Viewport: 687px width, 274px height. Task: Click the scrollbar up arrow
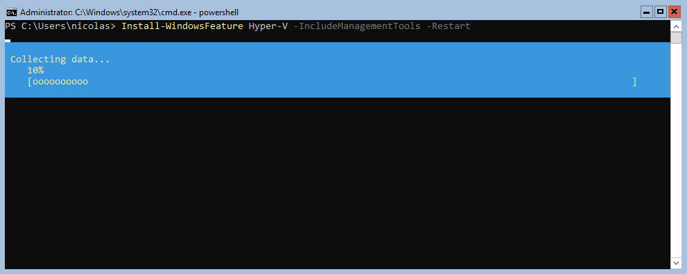[677, 26]
